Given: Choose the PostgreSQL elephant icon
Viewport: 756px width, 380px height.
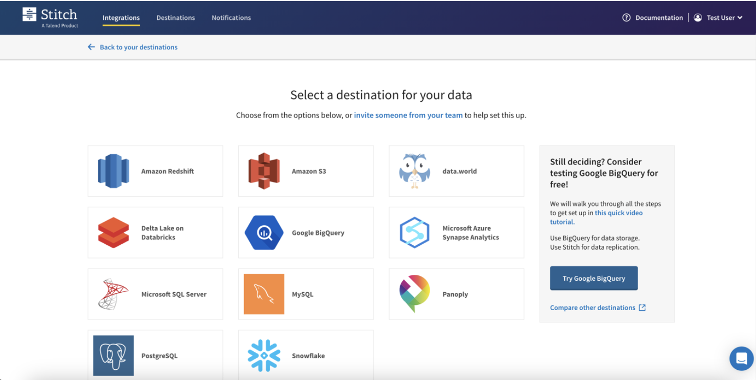Looking at the screenshot, I should pos(114,356).
